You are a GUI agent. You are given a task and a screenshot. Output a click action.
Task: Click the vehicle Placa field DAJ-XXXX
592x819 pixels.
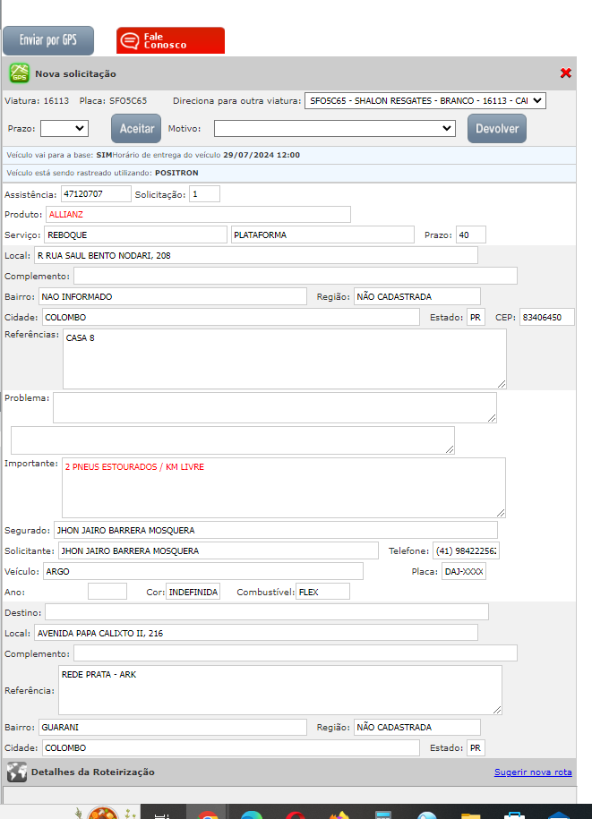click(x=464, y=571)
